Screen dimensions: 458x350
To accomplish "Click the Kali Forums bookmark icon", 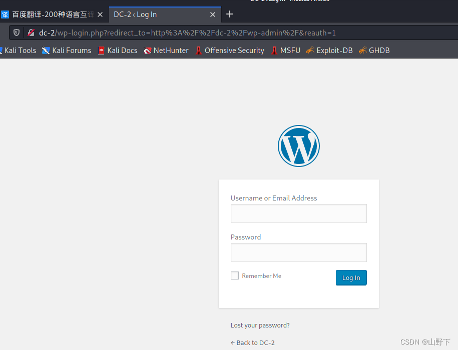I will click(46, 50).
